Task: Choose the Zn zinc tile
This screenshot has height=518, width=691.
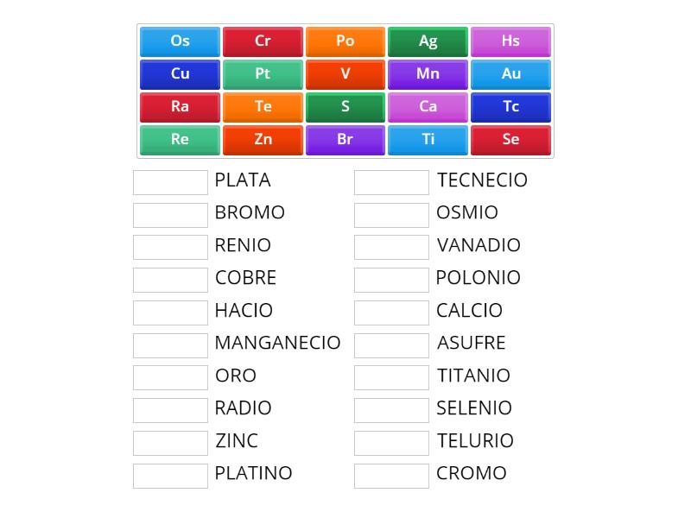Action: 263,139
